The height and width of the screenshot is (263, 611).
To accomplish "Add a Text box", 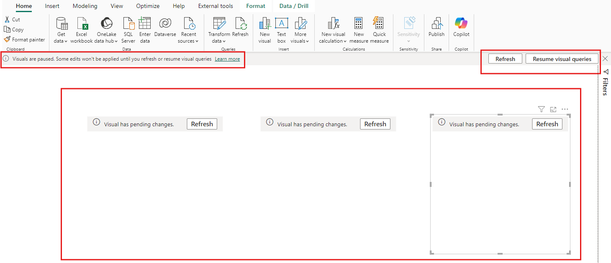I will click(x=281, y=23).
